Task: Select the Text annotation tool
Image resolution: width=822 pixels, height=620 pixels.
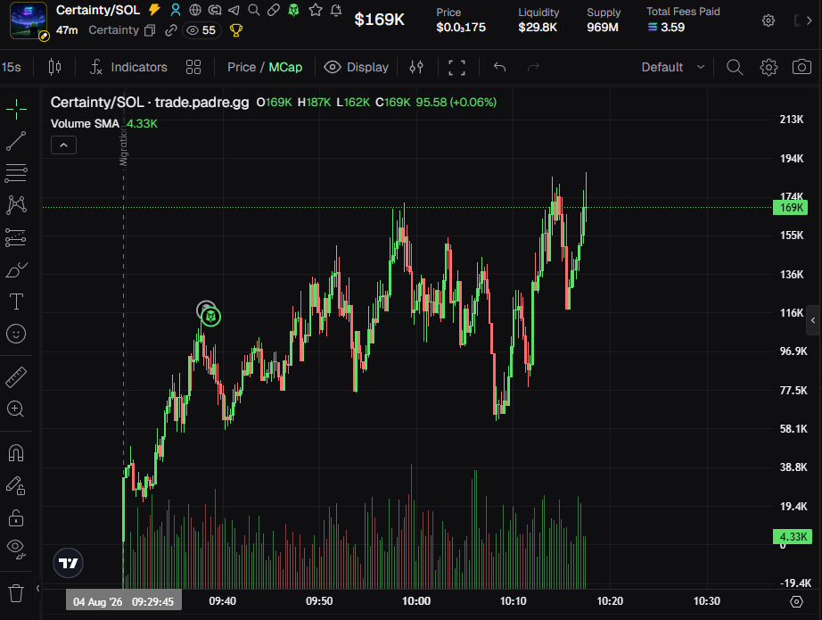Action: (x=16, y=302)
